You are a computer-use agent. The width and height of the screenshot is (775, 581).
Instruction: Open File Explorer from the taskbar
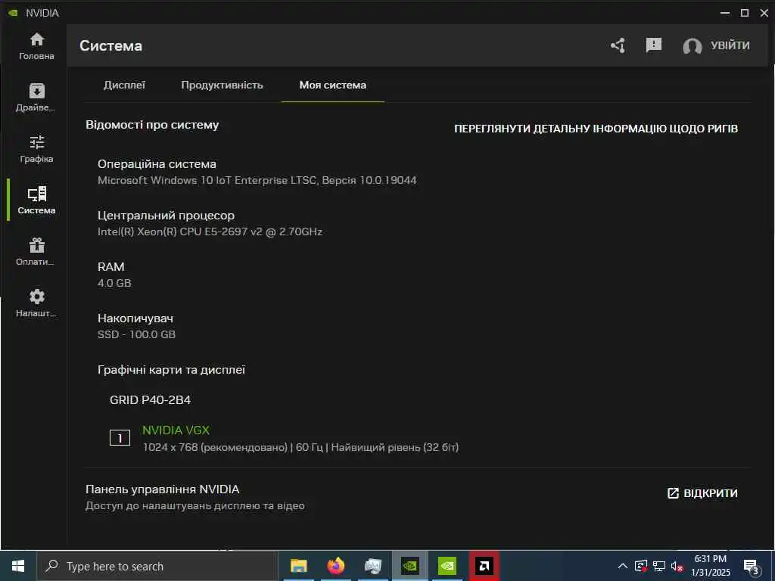pos(298,566)
